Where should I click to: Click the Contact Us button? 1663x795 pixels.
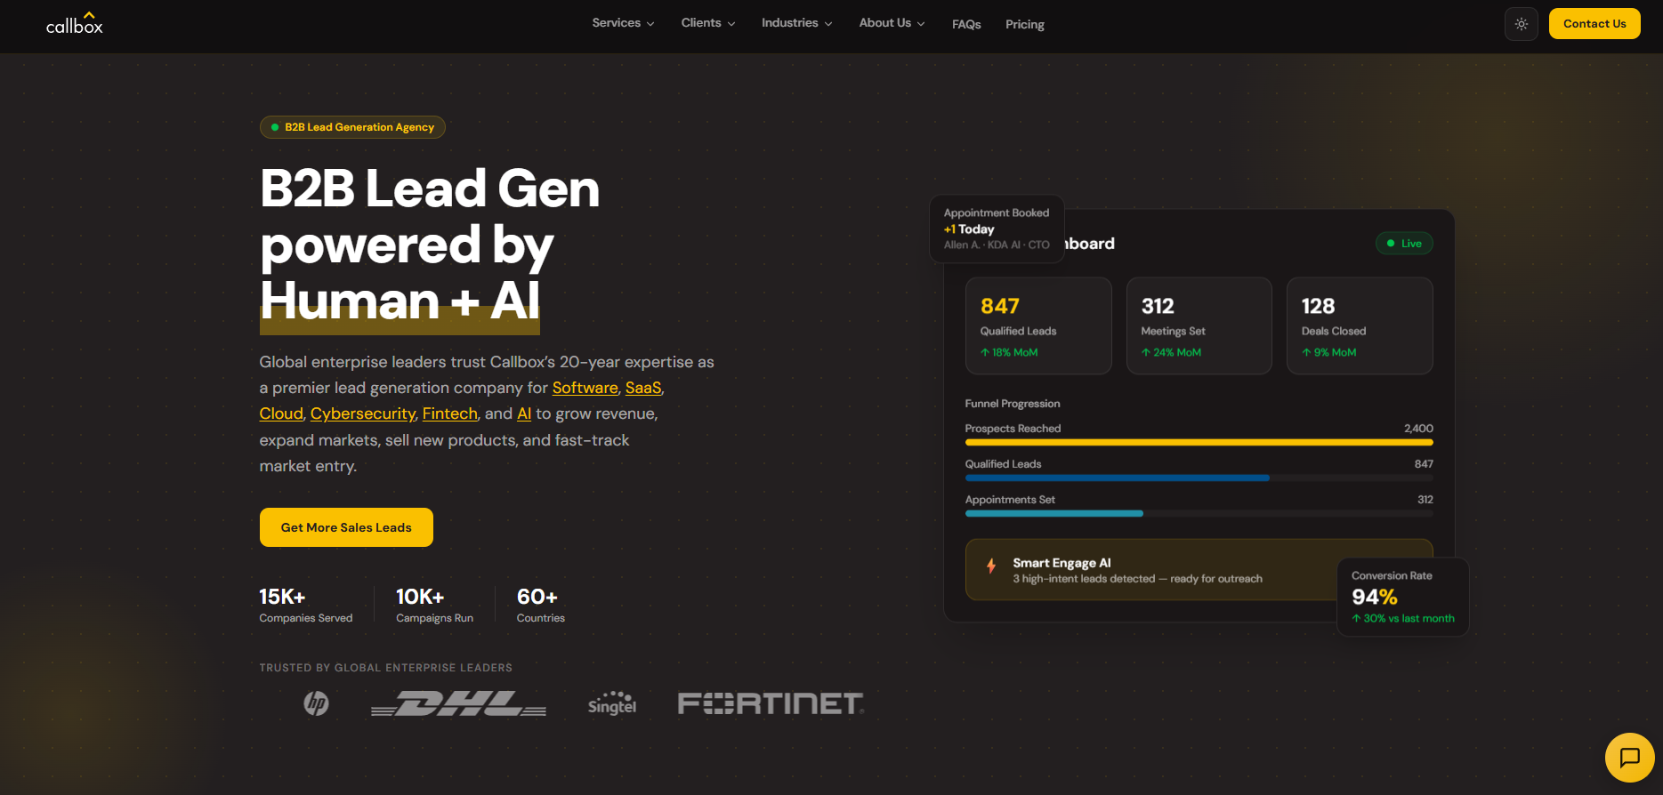click(1594, 24)
